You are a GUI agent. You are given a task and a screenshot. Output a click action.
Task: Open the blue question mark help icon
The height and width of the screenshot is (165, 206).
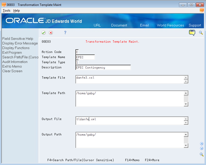pos(65,33)
